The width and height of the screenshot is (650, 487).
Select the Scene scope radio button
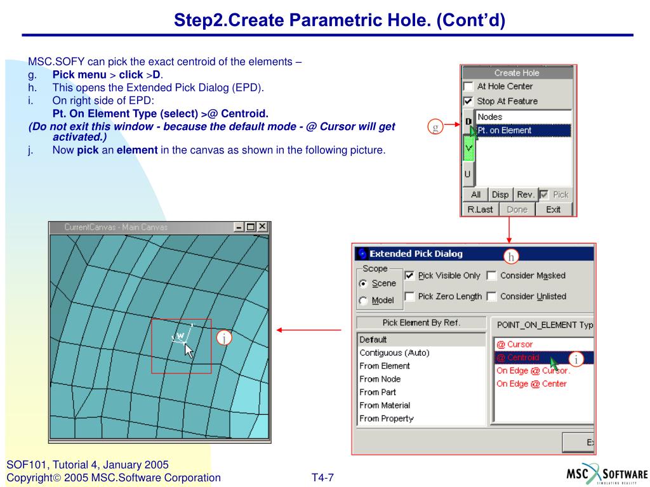coord(363,283)
